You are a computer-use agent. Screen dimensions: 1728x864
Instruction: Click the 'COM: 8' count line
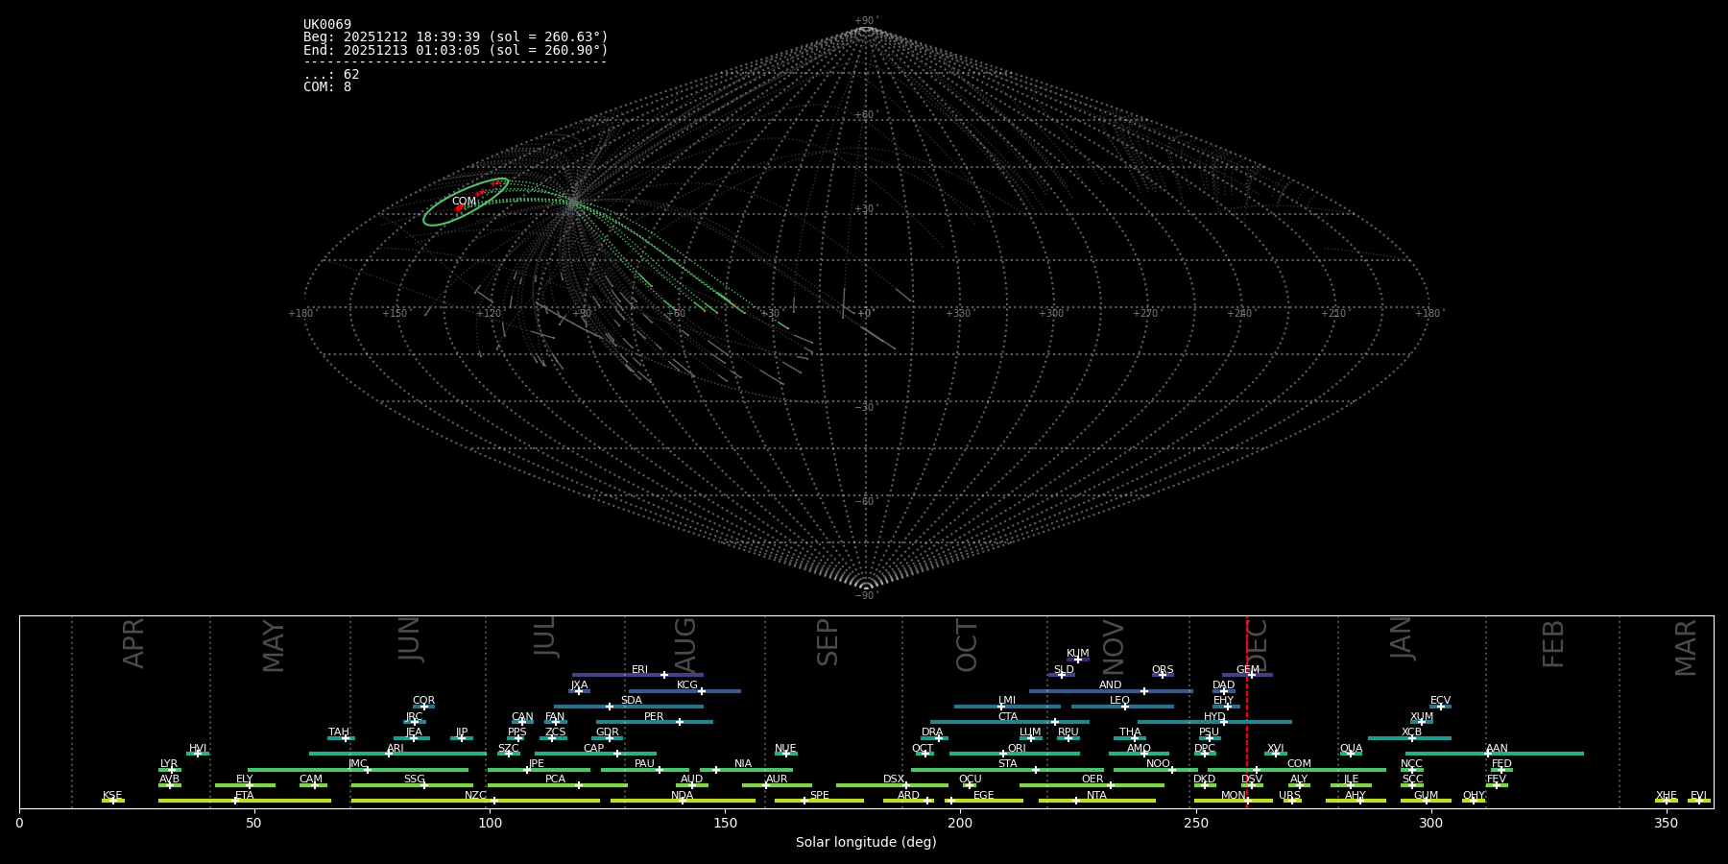pos(327,87)
